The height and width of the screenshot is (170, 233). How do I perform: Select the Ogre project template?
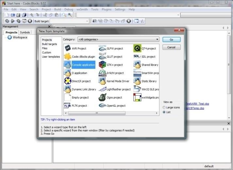[110, 98]
